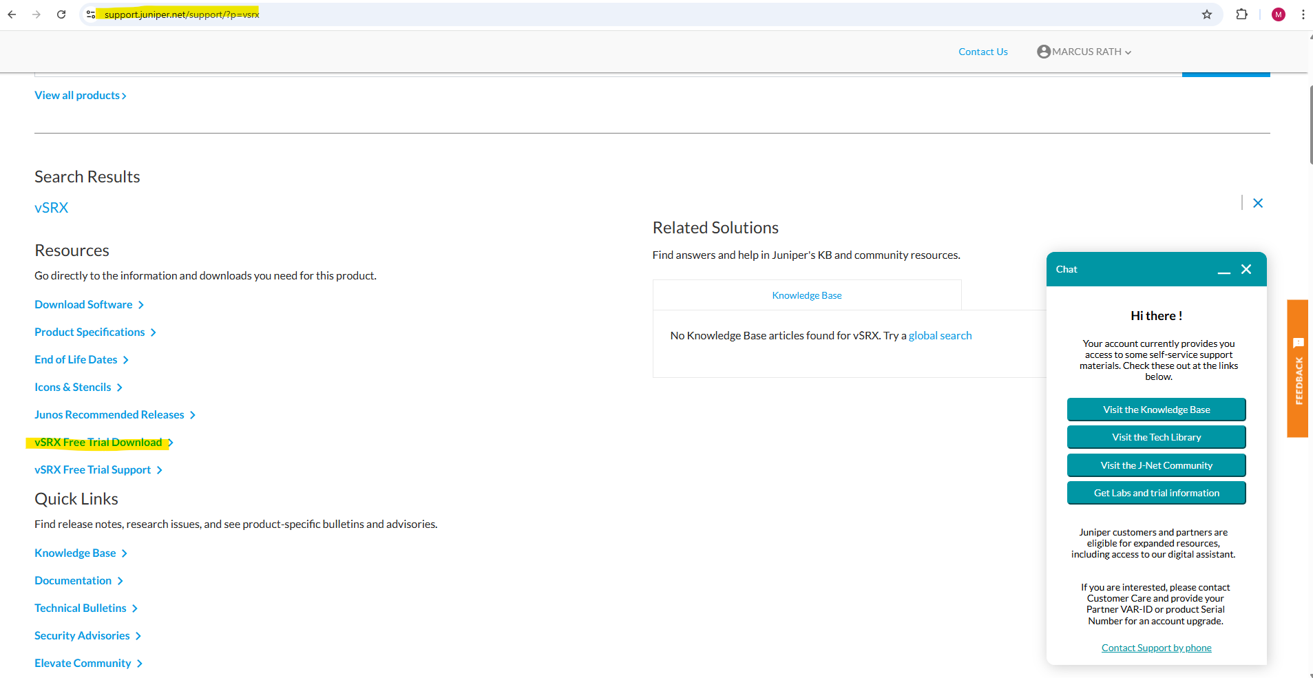Click the vSRX search result heading

pyautogui.click(x=52, y=208)
